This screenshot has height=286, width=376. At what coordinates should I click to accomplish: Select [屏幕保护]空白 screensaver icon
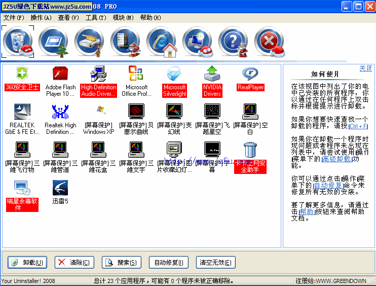[250, 112]
